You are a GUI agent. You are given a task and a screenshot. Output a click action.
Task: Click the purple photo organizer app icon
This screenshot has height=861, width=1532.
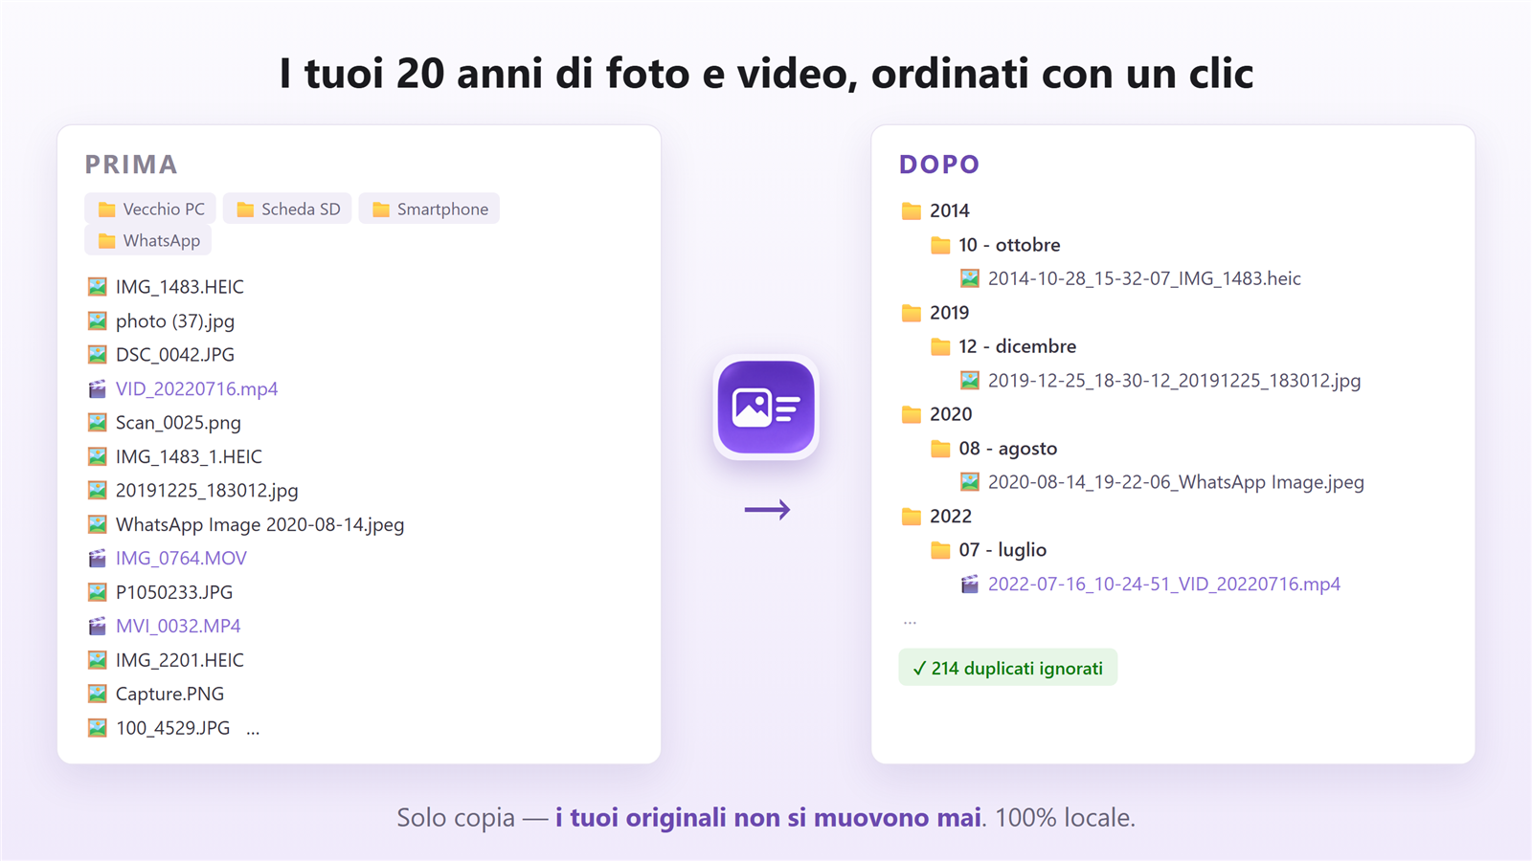pyautogui.click(x=766, y=407)
